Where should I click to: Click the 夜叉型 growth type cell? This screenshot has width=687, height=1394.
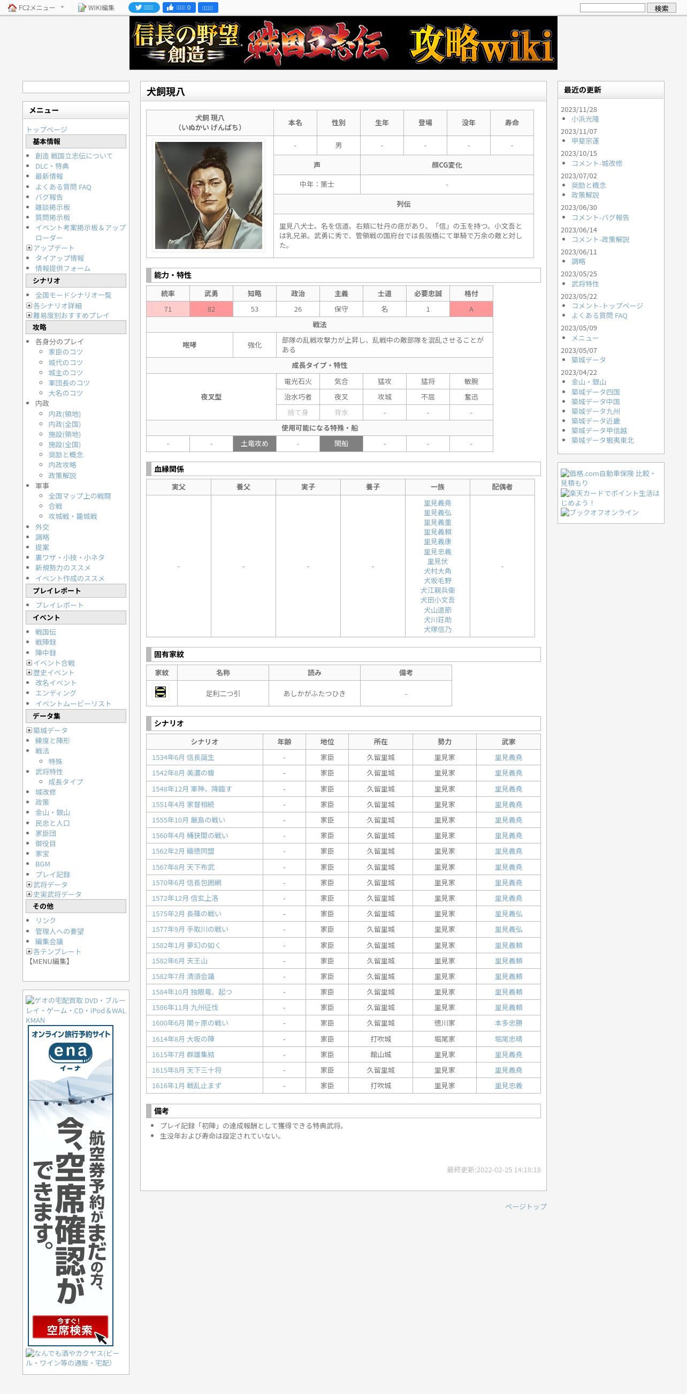pyautogui.click(x=211, y=397)
